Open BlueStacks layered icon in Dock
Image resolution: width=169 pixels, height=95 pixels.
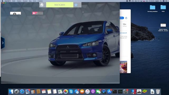coord(144,92)
